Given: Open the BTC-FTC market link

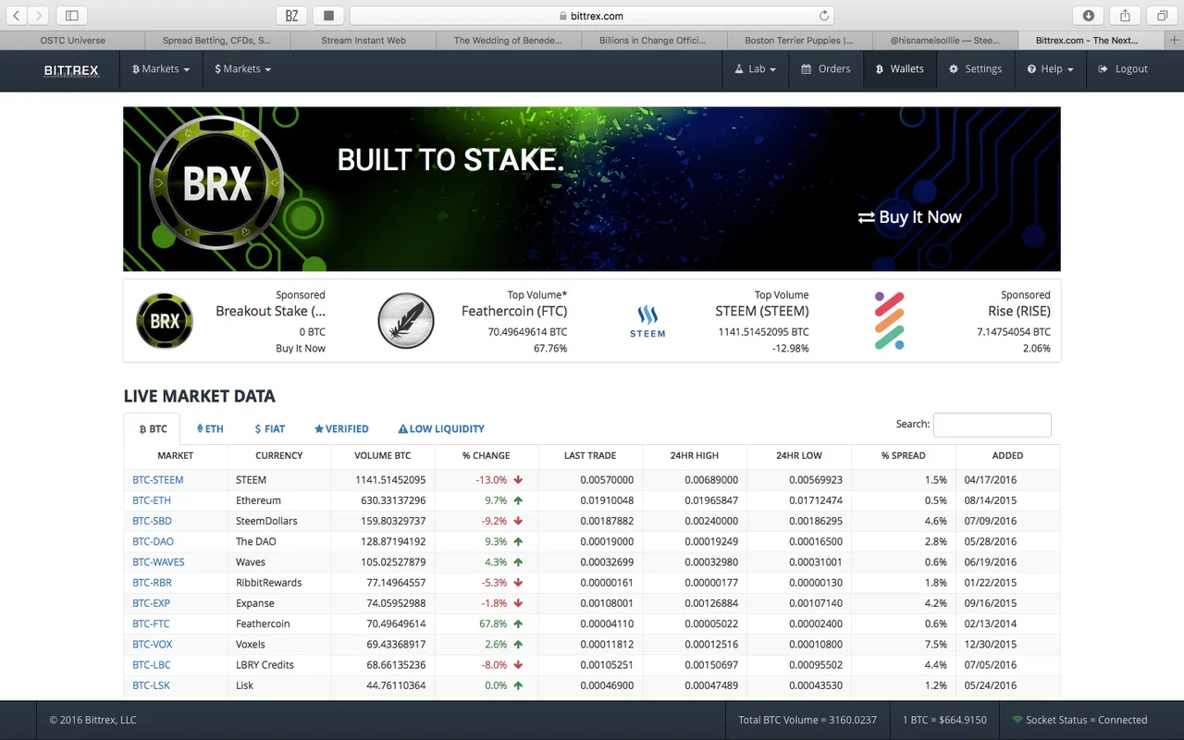Looking at the screenshot, I should (151, 623).
